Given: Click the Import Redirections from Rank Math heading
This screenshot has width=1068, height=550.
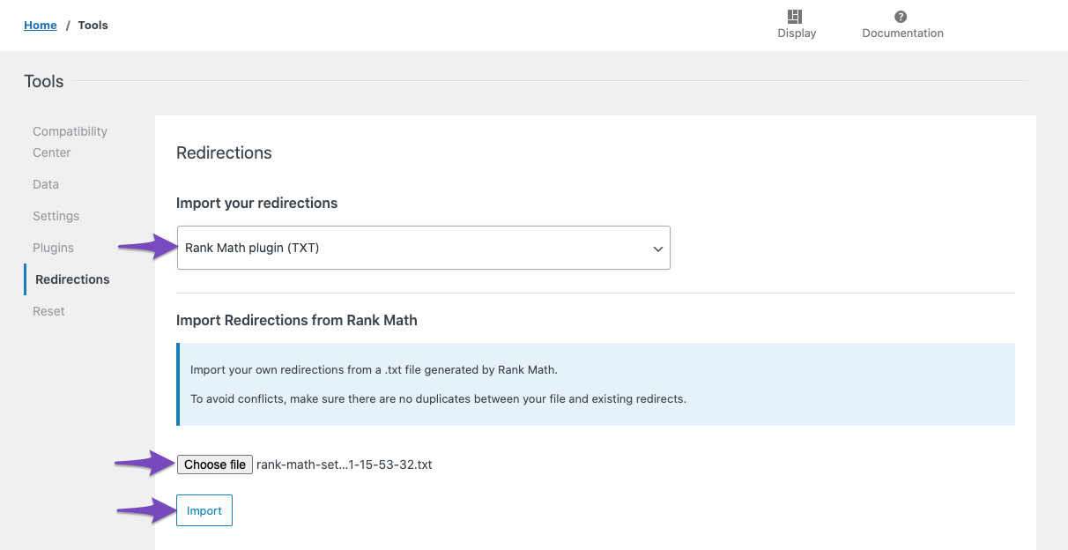Looking at the screenshot, I should pos(297,321).
